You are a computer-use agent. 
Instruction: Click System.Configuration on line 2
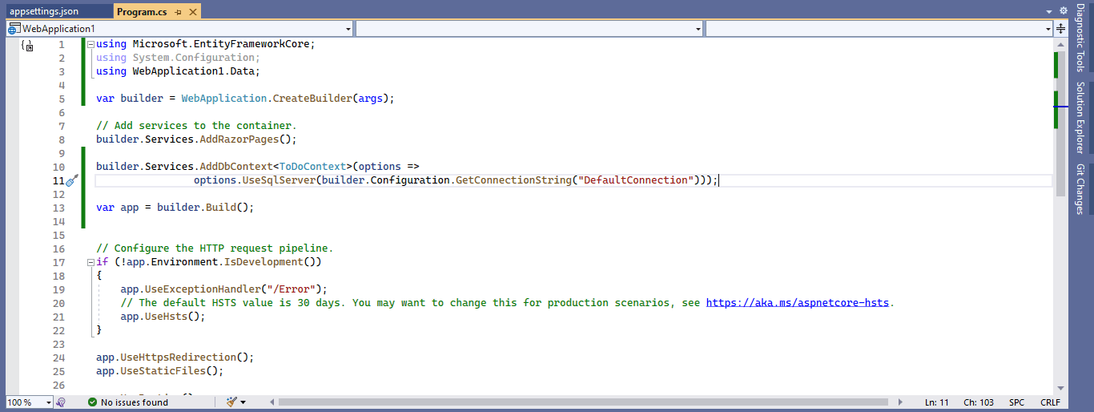tap(193, 58)
